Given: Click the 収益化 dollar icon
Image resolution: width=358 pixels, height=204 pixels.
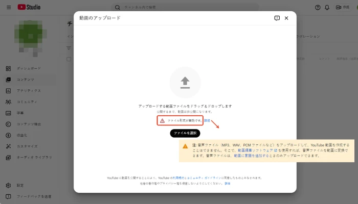Looking at the screenshot, I should click(9, 135).
